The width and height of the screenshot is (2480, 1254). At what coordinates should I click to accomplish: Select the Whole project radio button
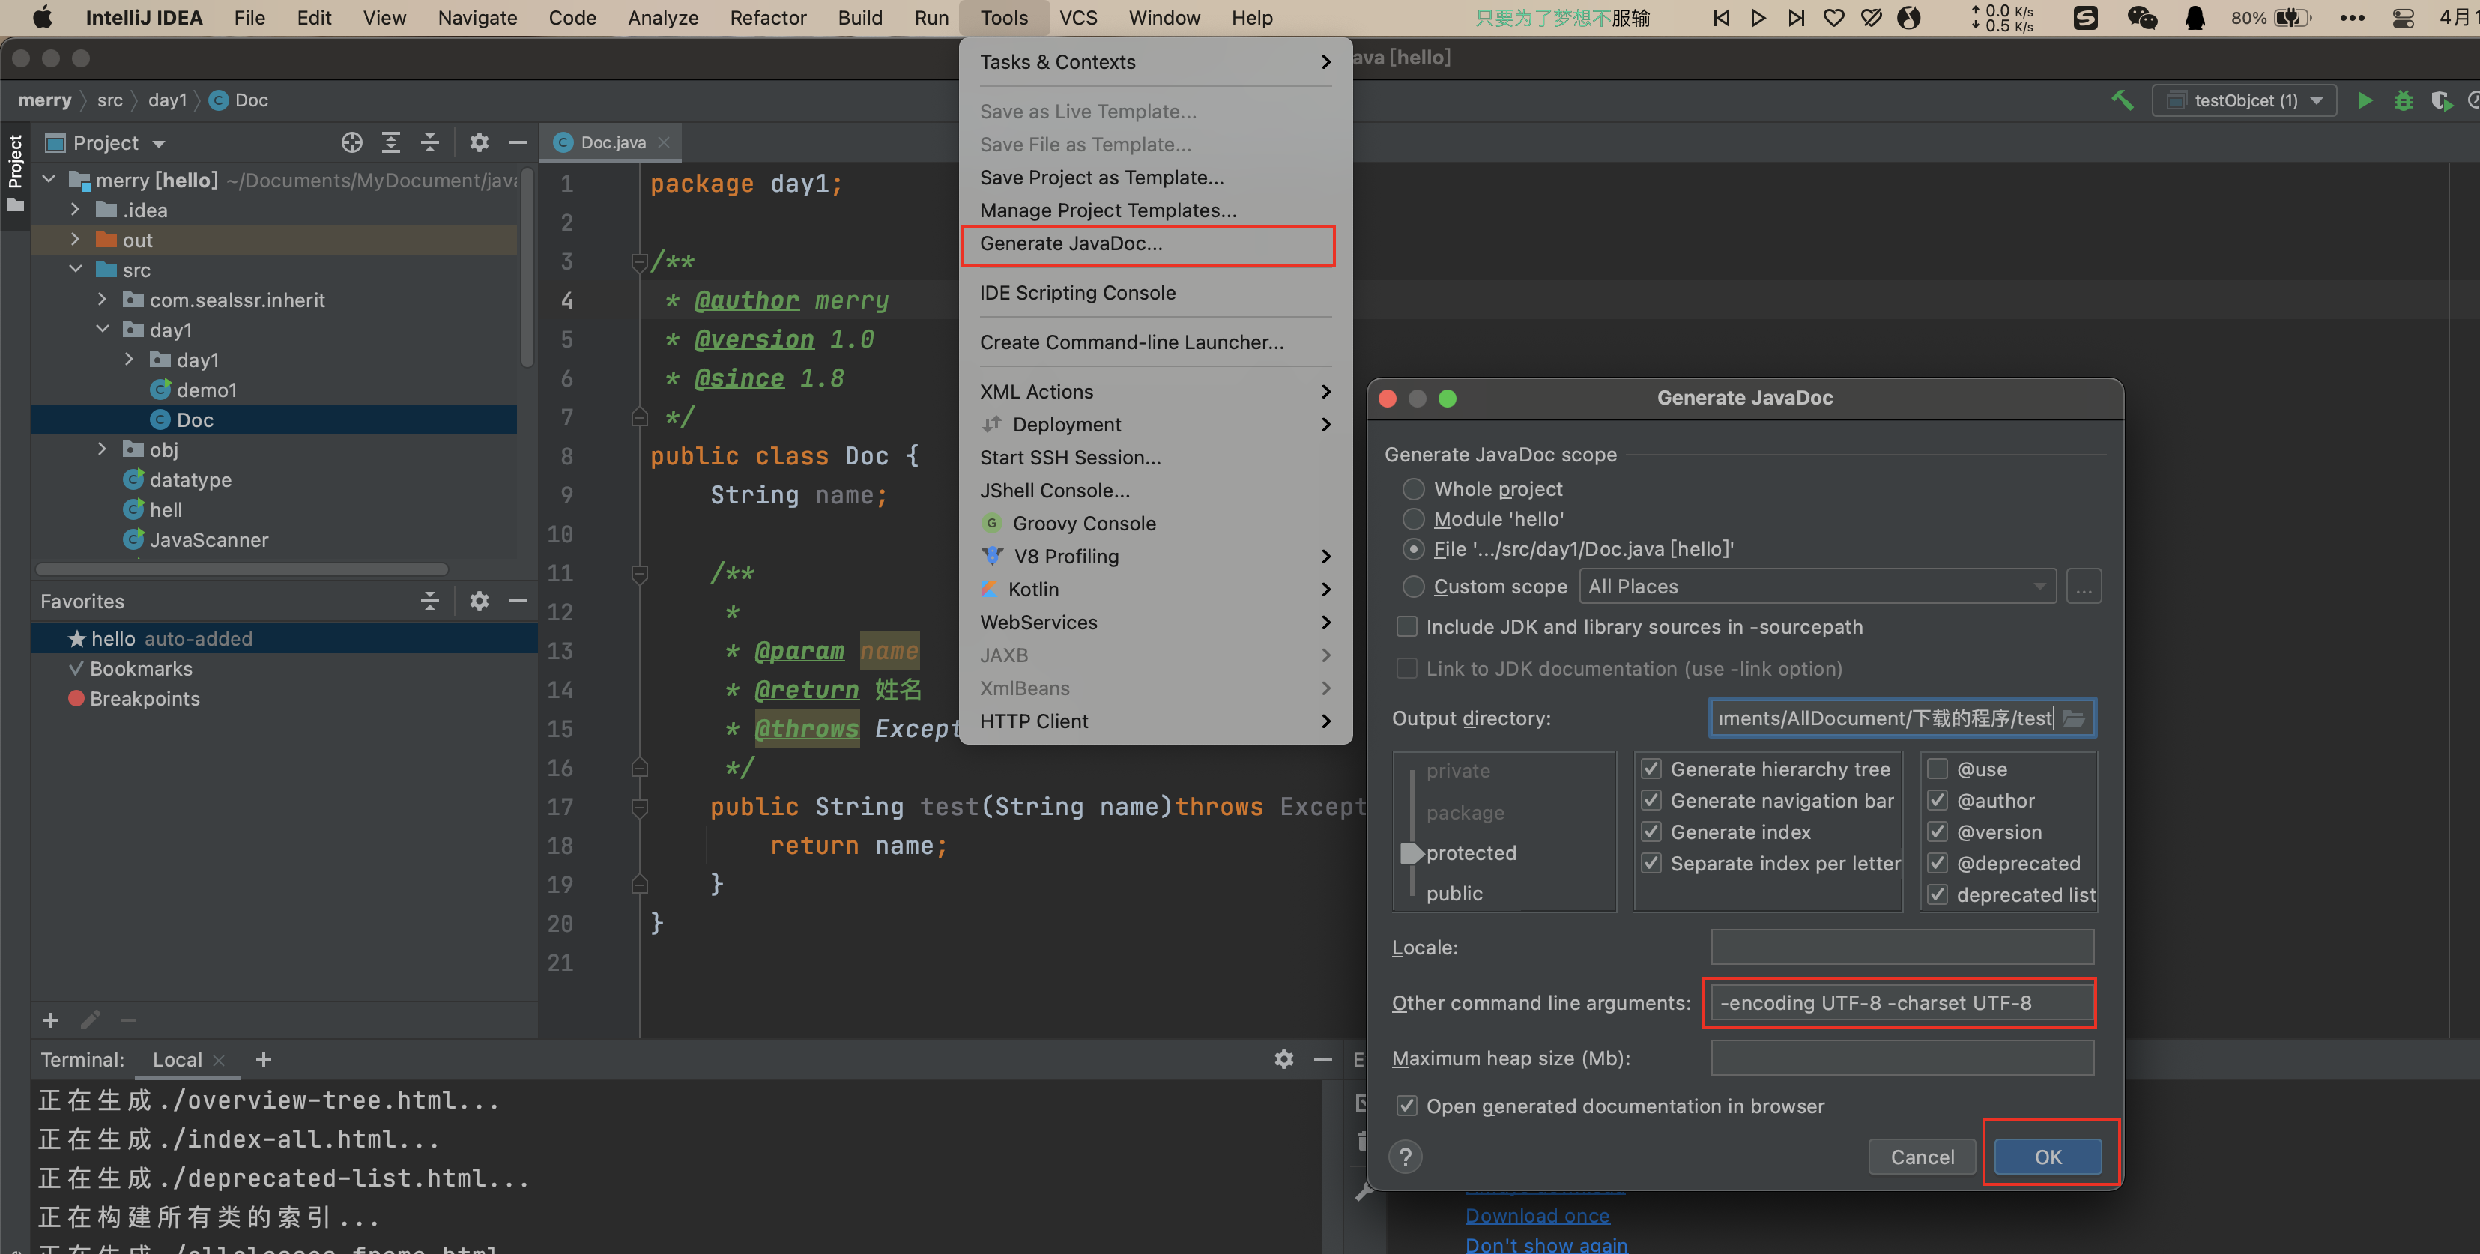[1413, 489]
